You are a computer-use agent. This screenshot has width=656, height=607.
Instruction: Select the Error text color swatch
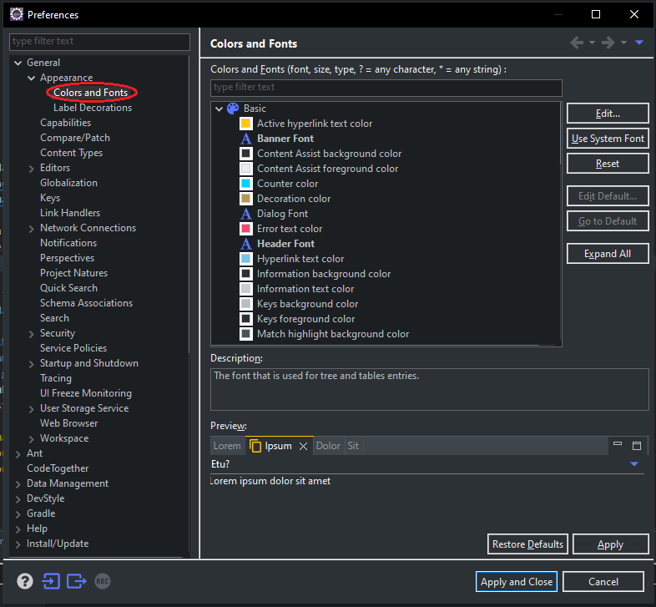coord(246,229)
